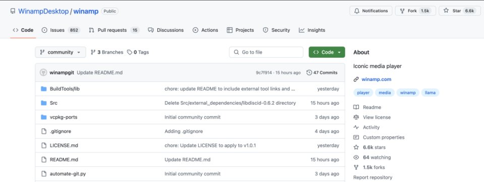This screenshot has height=182, width=484.
Task: Open commit hash 9c7f914
Action: click(x=264, y=73)
